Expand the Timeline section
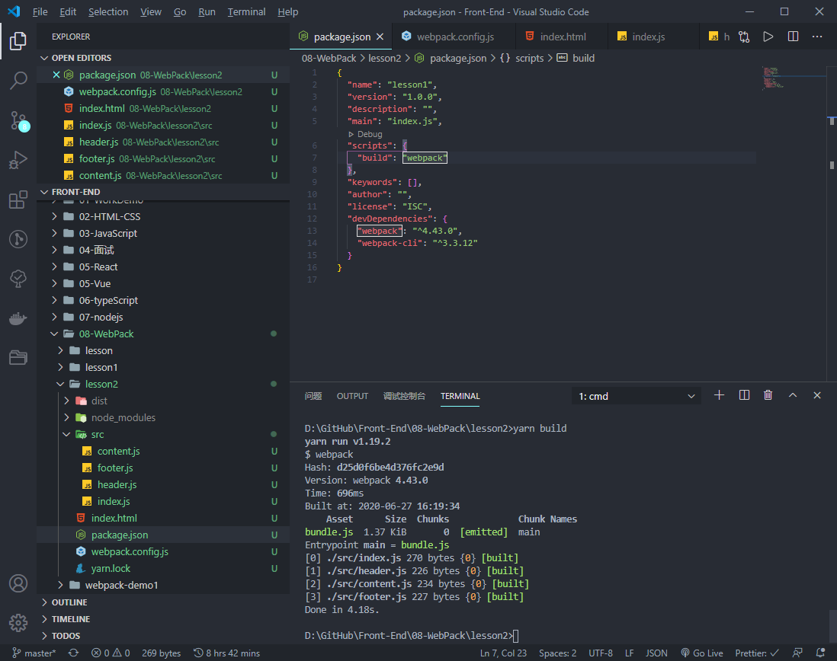This screenshot has height=661, width=837. click(163, 619)
